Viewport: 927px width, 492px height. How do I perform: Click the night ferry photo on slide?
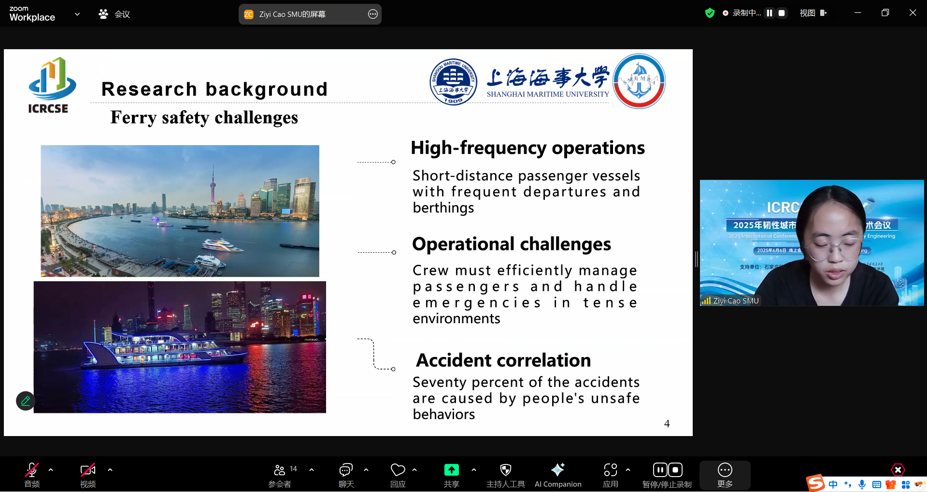pos(180,347)
